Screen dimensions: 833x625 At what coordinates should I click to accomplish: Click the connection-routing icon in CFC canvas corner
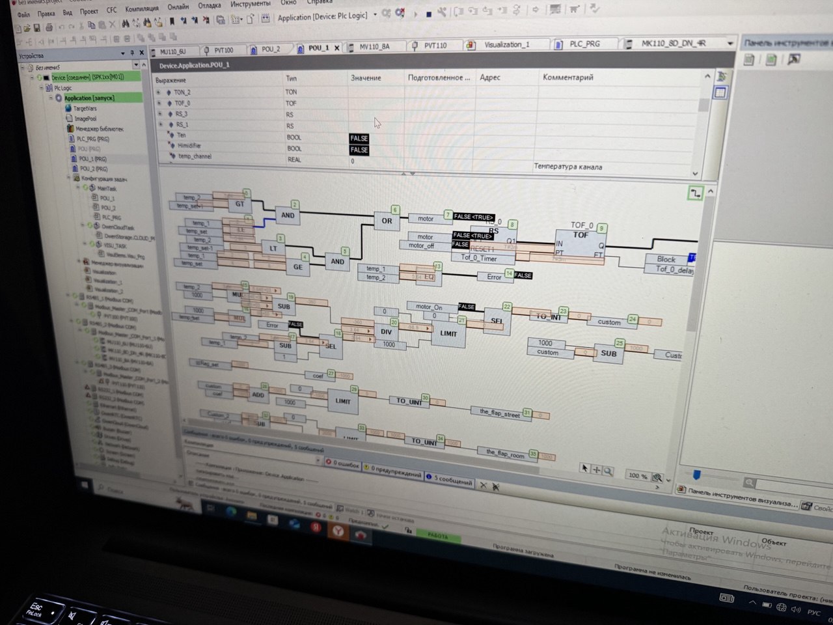pos(695,193)
